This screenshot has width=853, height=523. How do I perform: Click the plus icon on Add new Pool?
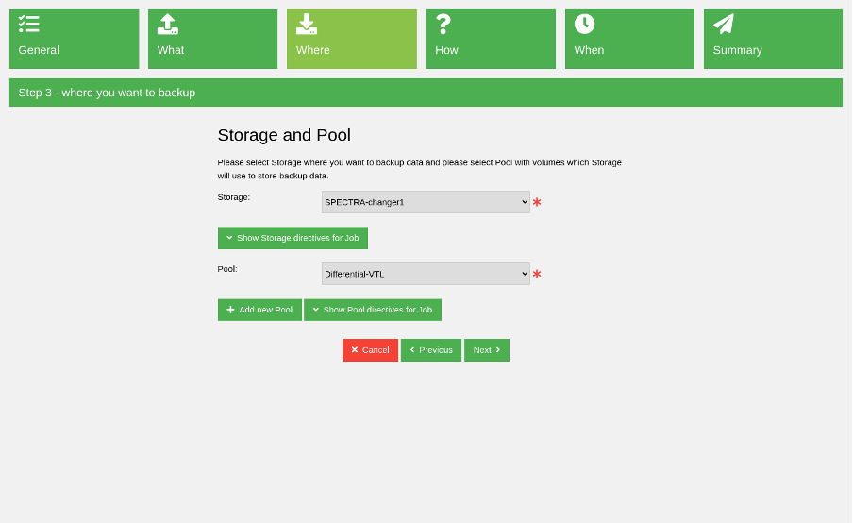pos(230,310)
